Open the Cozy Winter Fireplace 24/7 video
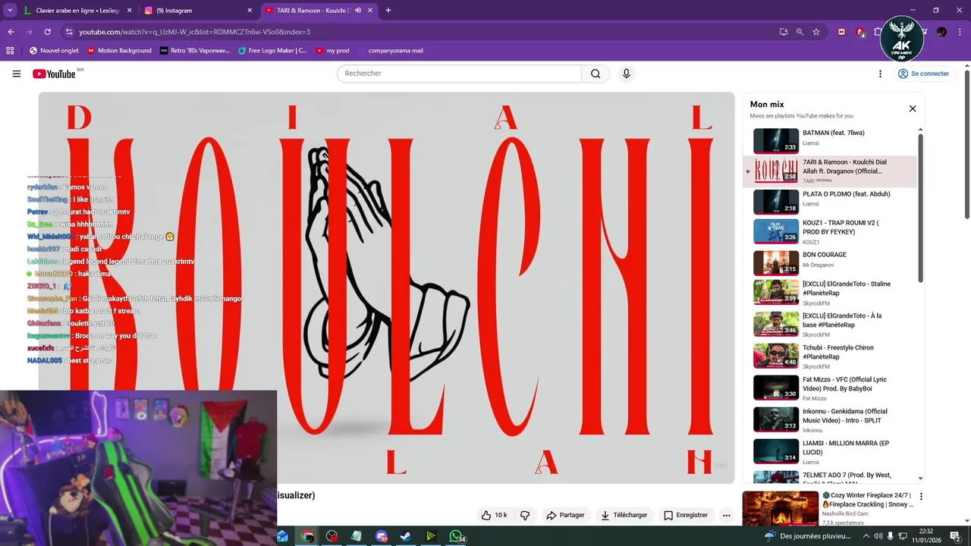The image size is (971, 546). (x=827, y=509)
